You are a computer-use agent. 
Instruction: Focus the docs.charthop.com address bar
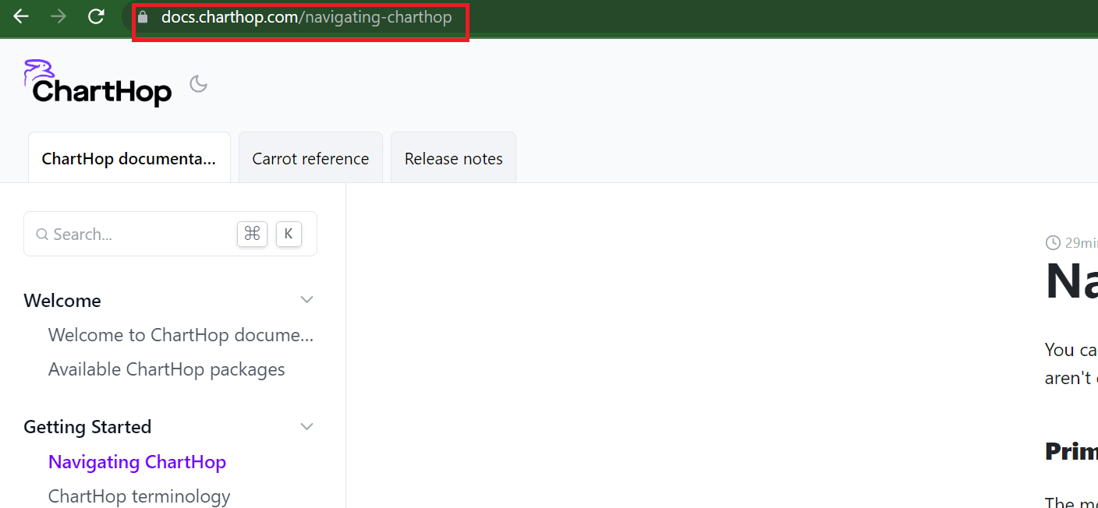pyautogui.click(x=306, y=17)
